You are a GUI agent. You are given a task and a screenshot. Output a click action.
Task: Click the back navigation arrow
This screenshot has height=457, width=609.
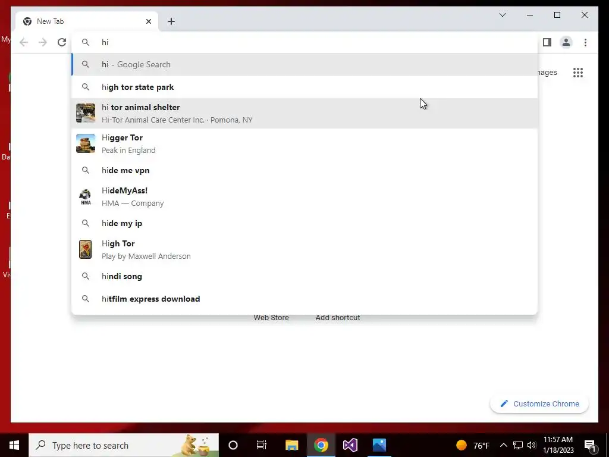[24, 42]
